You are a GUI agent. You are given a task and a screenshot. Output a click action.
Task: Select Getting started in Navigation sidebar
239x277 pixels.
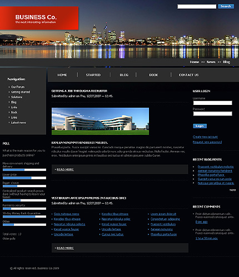[21, 92]
